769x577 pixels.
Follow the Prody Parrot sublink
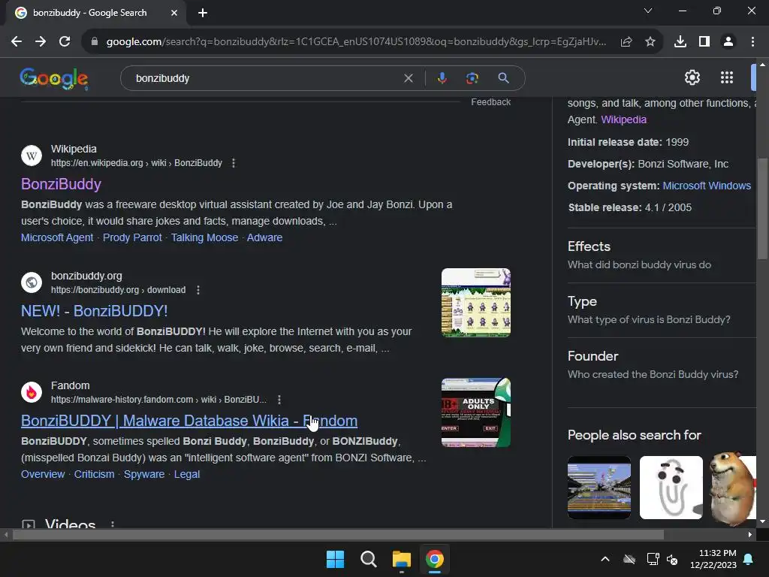click(x=132, y=237)
